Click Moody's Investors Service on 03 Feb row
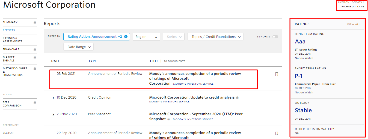Viewport: 368px width, 139px height. click(193, 84)
